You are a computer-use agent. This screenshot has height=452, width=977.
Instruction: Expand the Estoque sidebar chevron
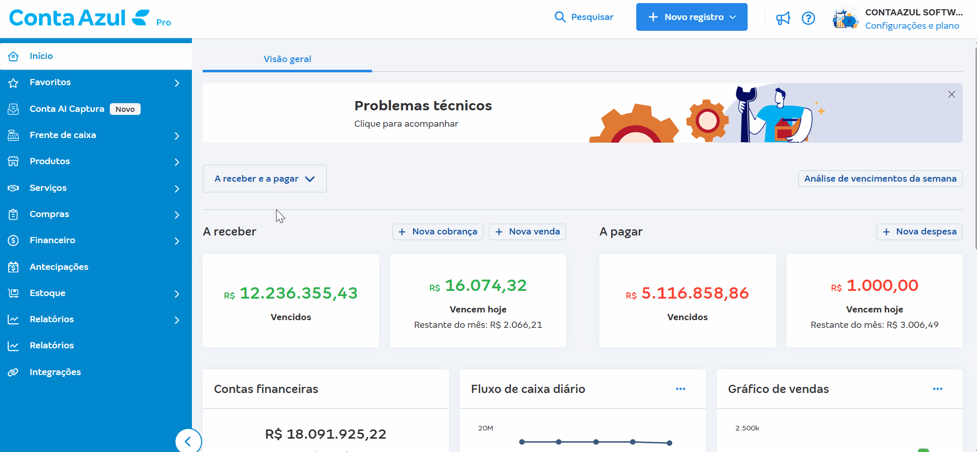(x=177, y=293)
